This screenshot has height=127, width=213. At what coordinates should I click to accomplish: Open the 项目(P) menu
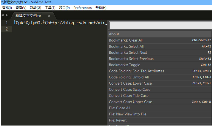(64, 8)
